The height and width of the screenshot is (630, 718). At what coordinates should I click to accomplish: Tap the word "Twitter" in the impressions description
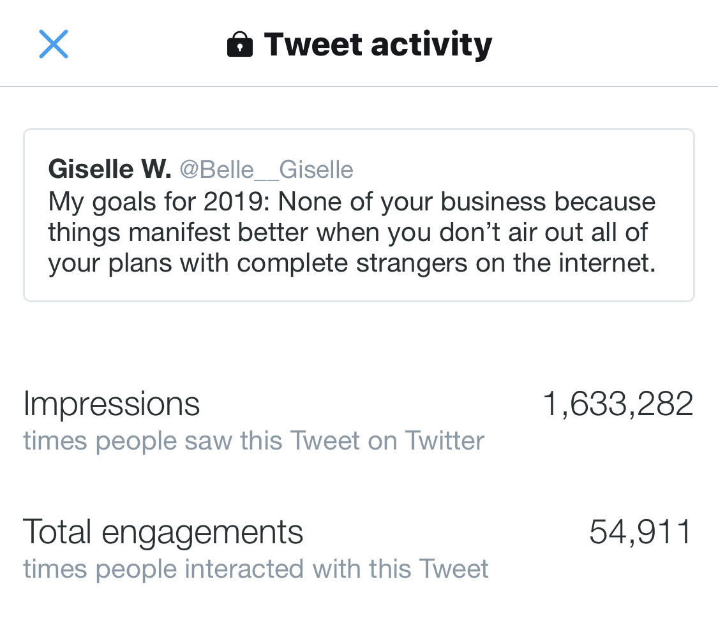(445, 441)
